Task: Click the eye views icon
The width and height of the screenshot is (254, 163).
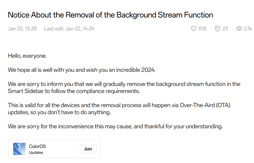Action: click(x=239, y=29)
